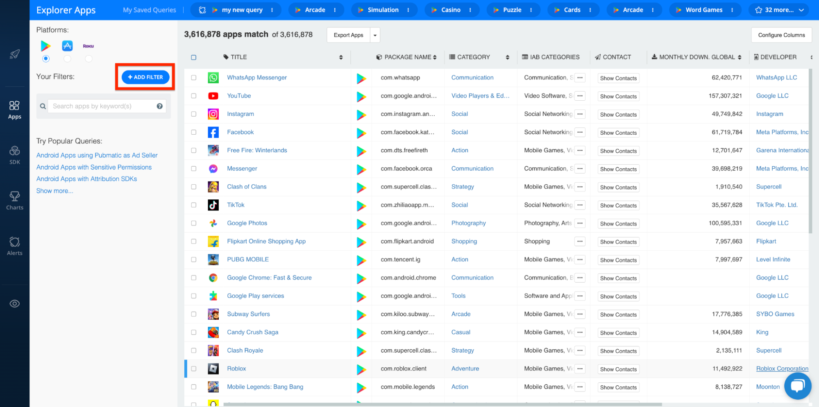Click the Google Photos app icon

(x=213, y=223)
